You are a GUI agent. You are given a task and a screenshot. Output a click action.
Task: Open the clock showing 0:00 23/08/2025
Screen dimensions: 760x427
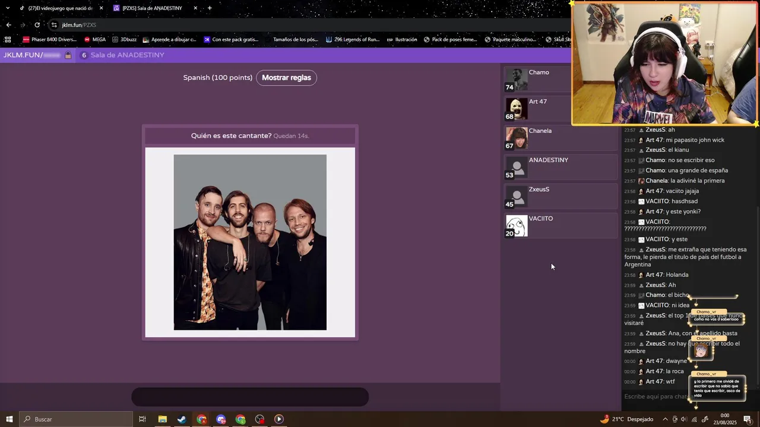[x=724, y=419]
